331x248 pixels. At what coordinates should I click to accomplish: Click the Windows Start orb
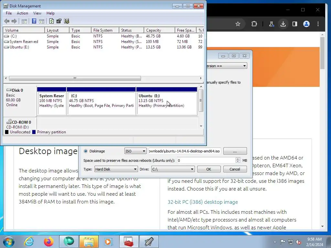click(x=9, y=242)
